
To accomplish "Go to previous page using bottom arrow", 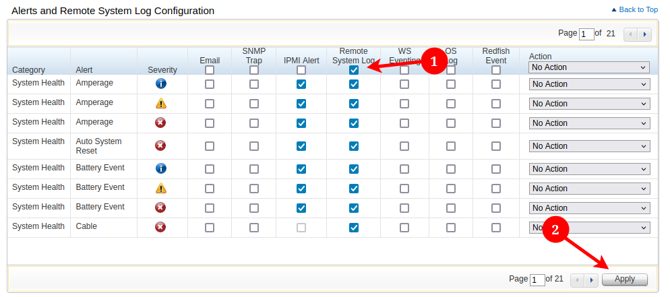I will 578,279.
